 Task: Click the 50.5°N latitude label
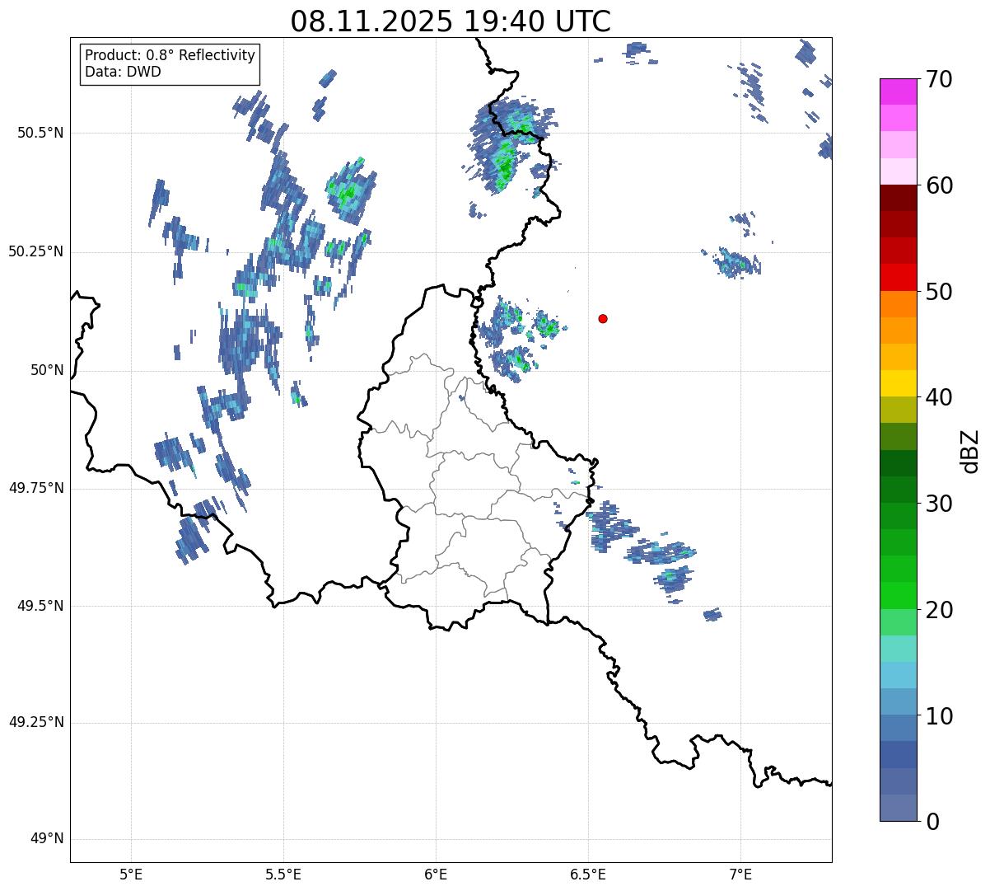40,134
